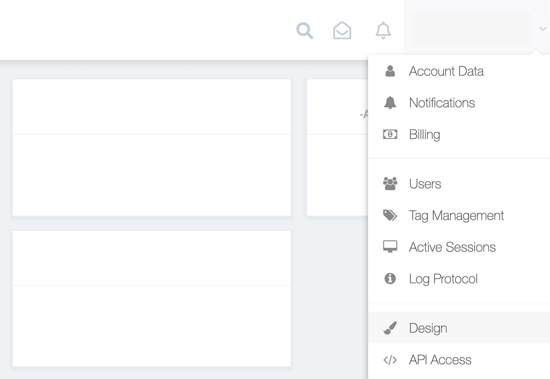Viewport: 550px width, 379px height.
Task: Click the group icon beside Users
Action: (390, 184)
